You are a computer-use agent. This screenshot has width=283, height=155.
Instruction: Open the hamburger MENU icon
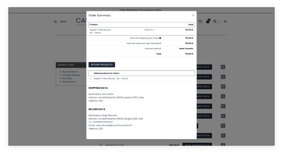pyautogui.click(x=55, y=22)
